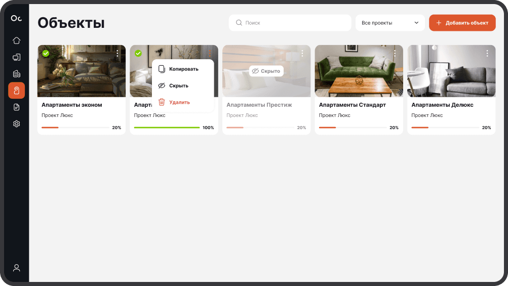Toggle green checkmark on Апартаменты эконом card

pos(46,53)
